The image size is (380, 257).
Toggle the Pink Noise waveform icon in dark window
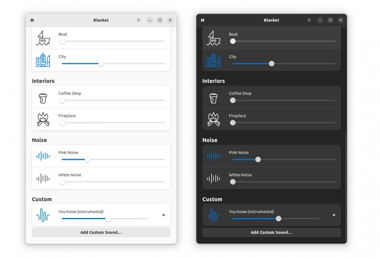tap(213, 156)
